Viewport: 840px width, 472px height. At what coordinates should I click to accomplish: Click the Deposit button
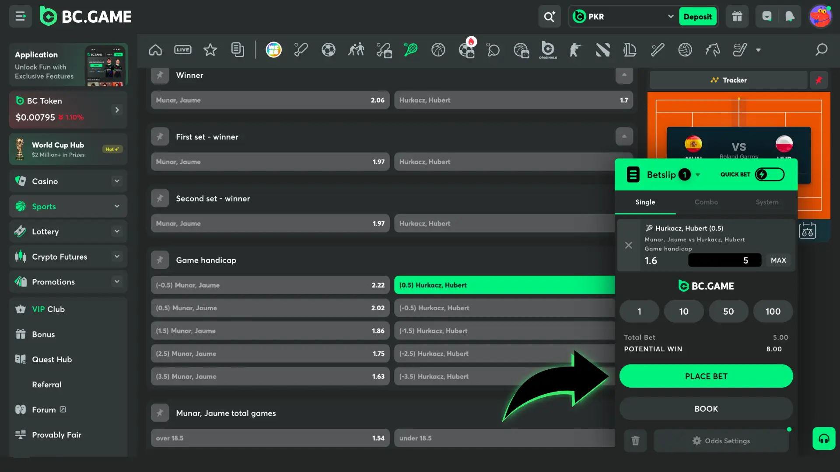(x=698, y=17)
